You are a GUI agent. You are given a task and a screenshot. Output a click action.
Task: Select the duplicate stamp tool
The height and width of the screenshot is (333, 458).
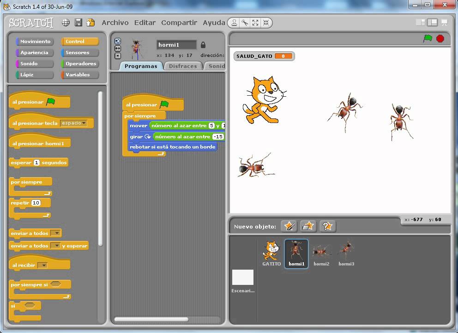pyautogui.click(x=234, y=23)
